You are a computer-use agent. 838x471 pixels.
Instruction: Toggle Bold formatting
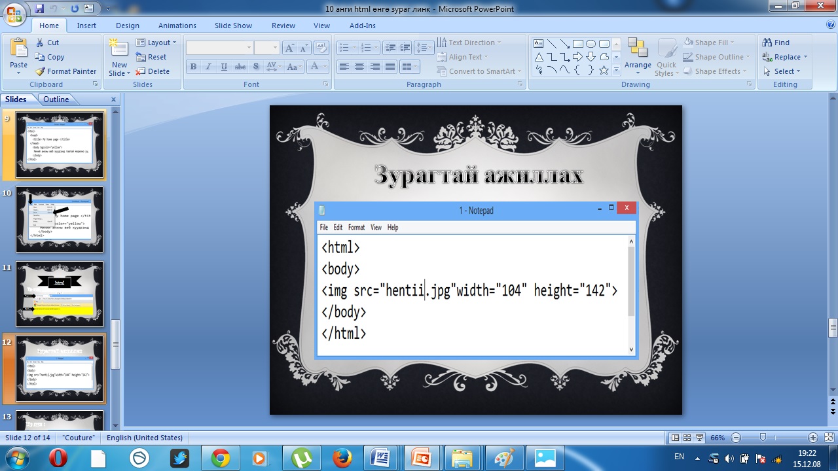(193, 67)
